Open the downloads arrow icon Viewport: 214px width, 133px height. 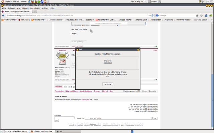click(x=201, y=16)
